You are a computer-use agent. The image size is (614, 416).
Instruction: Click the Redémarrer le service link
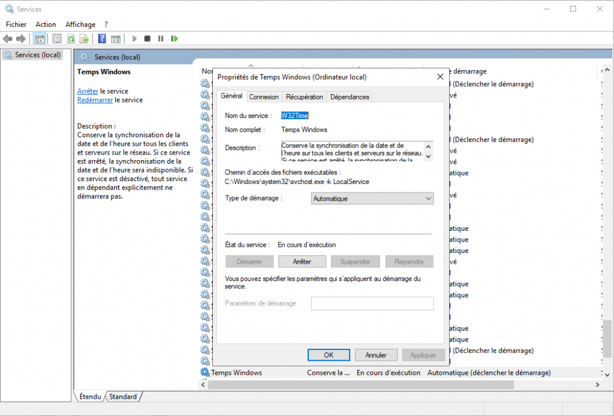[95, 100]
